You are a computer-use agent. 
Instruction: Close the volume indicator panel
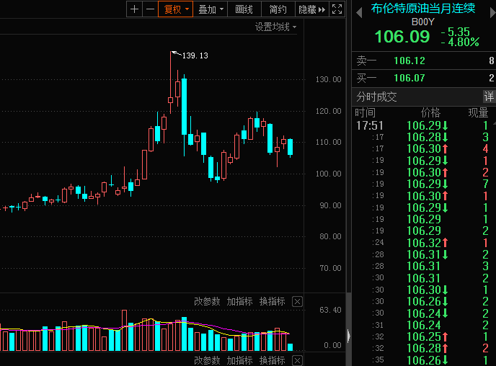(297, 301)
